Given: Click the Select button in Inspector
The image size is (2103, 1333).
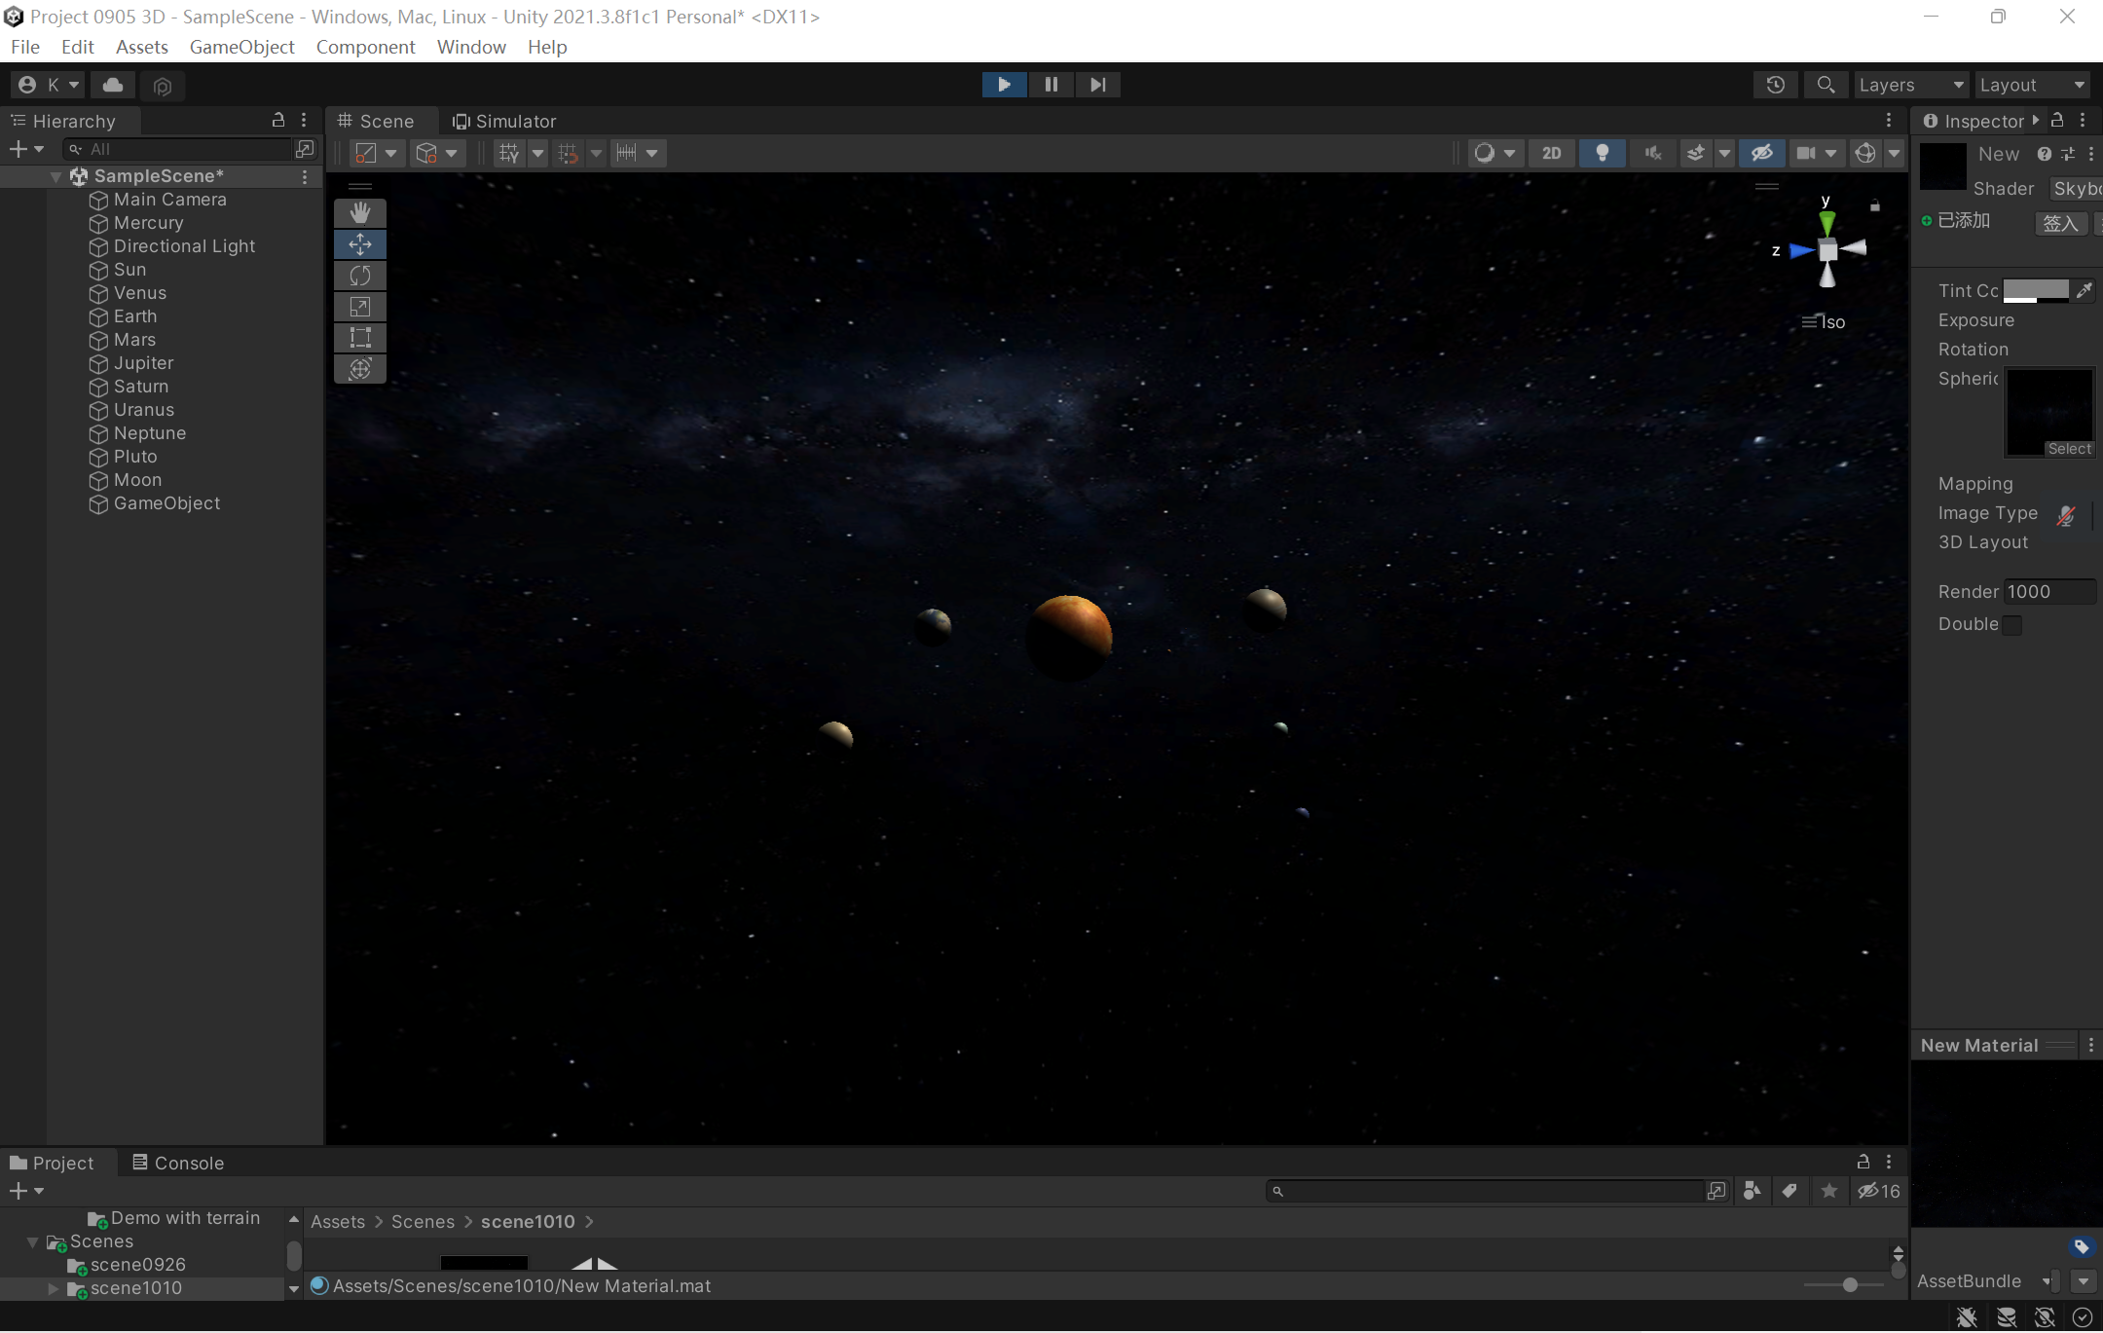Looking at the screenshot, I should pos(2069,449).
